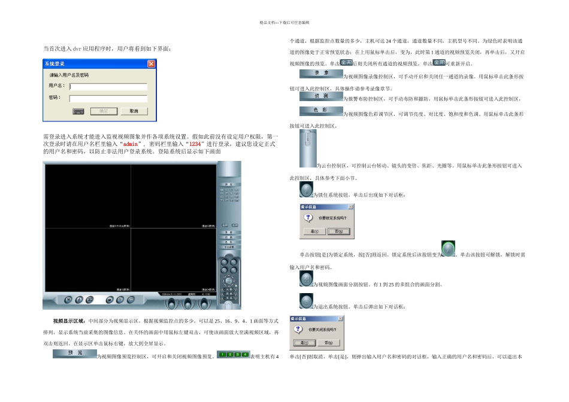Click left oval button of bottom-right trio in DVR
The image size is (569, 402).
pyautogui.click(x=172, y=304)
